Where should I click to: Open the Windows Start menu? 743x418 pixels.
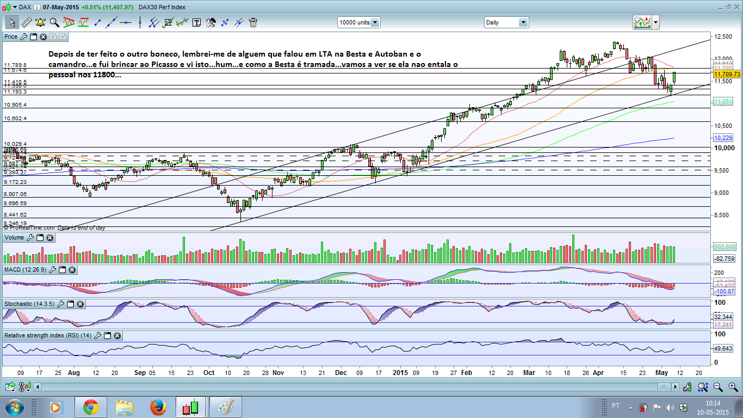pyautogui.click(x=13, y=407)
